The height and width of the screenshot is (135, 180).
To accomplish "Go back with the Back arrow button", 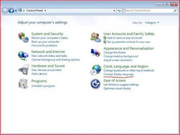I will [5, 11].
